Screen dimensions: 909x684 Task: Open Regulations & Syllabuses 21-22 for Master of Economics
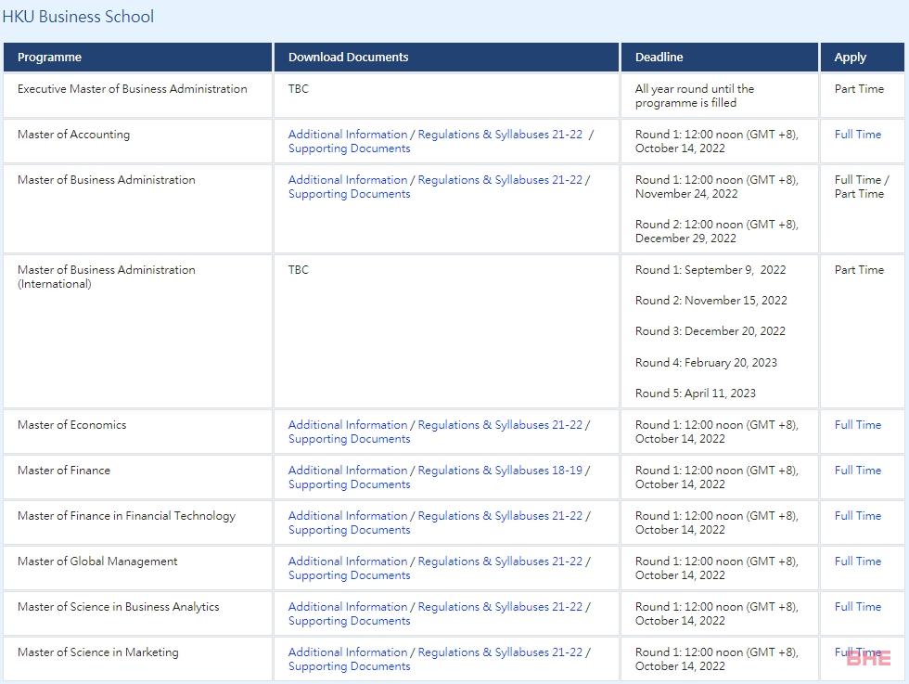point(500,425)
